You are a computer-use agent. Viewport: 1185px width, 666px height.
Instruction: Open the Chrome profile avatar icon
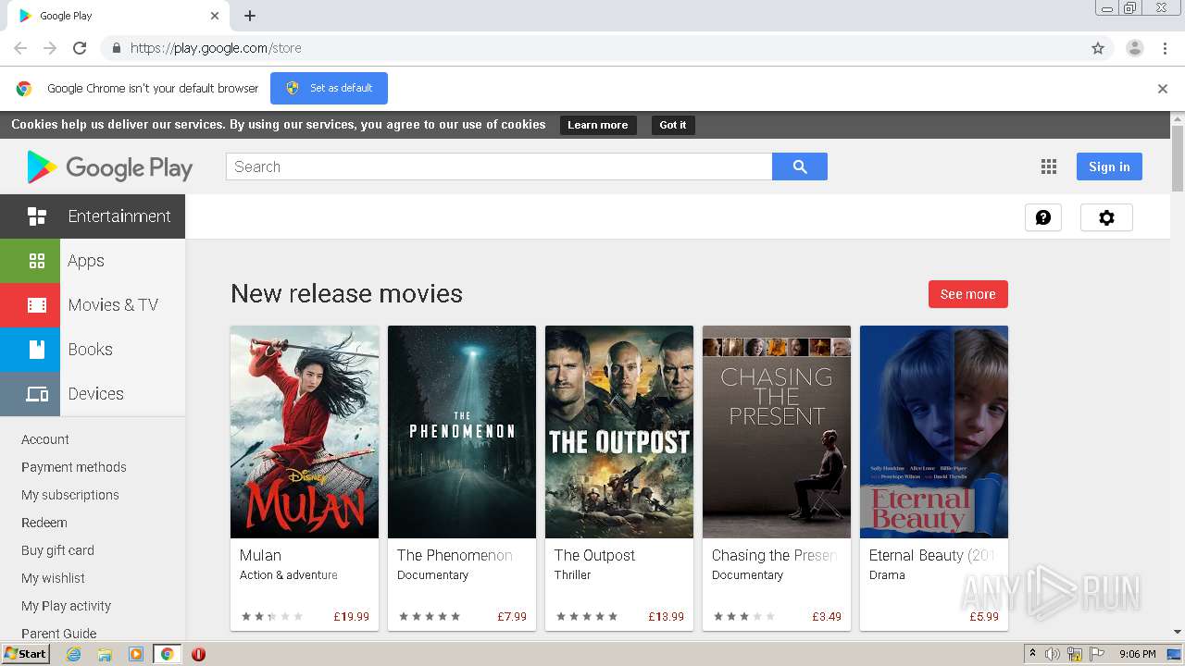(x=1135, y=48)
